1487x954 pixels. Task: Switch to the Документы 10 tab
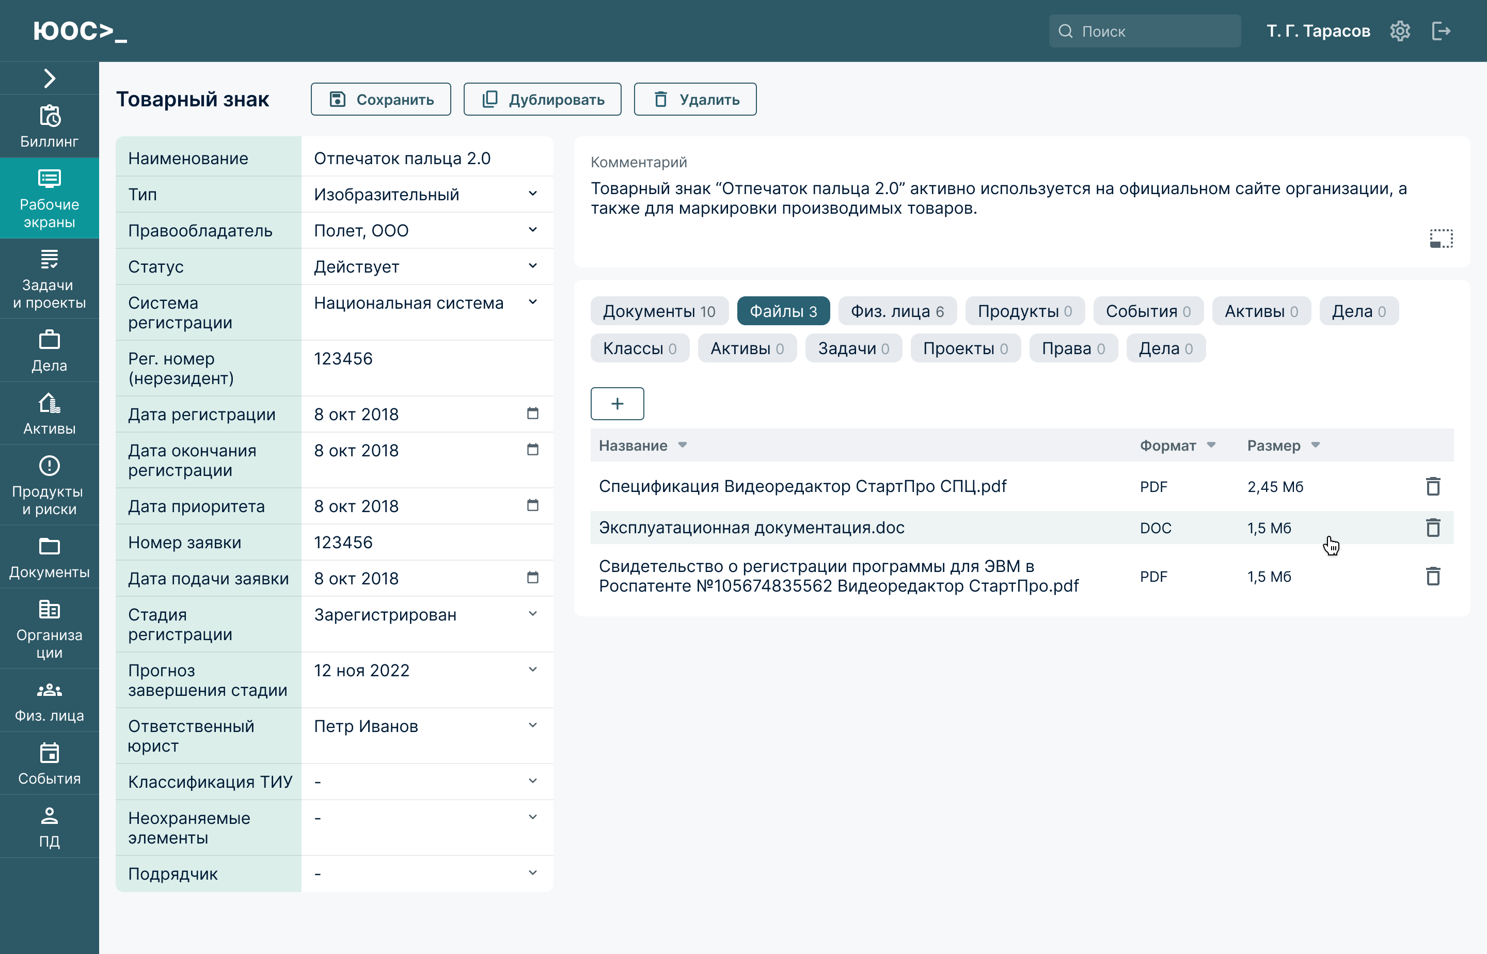coord(659,311)
